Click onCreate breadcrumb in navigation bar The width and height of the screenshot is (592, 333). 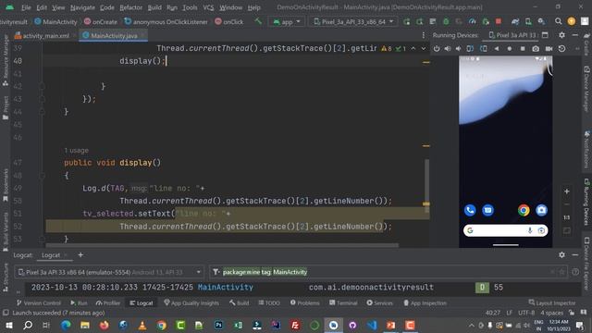tap(101, 22)
